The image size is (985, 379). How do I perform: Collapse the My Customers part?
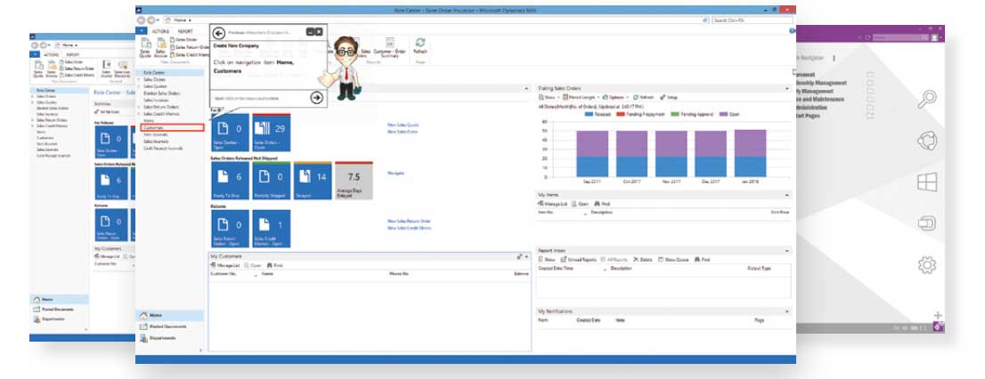pos(527,256)
